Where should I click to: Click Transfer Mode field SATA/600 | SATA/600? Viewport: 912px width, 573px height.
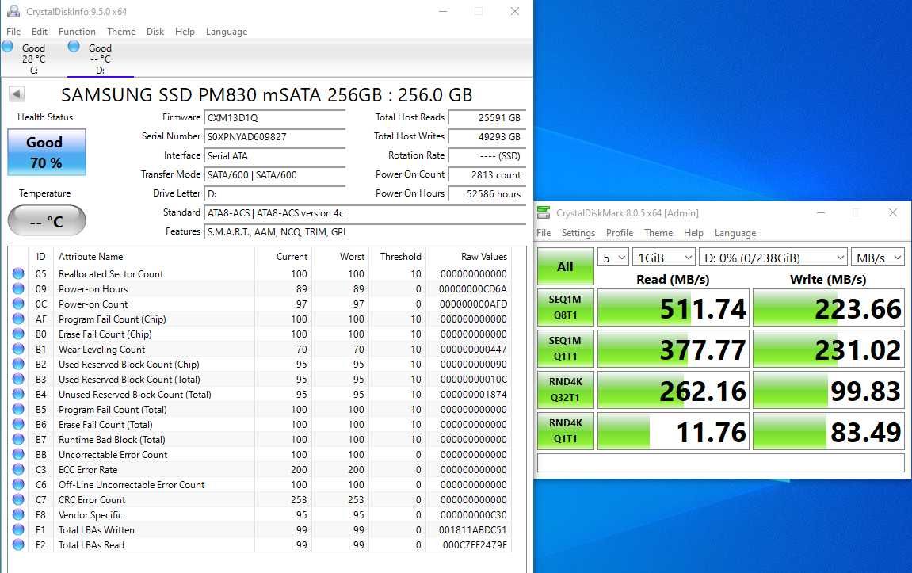pos(274,174)
